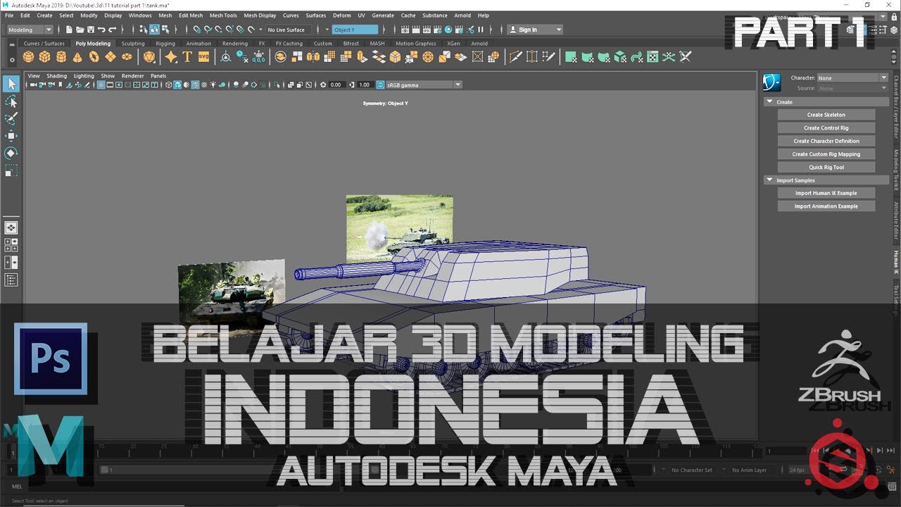This screenshot has width=901, height=507.
Task: Click the Save Scene floppy icon
Action: 91,30
